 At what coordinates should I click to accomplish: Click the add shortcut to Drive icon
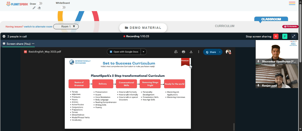(176, 52)
